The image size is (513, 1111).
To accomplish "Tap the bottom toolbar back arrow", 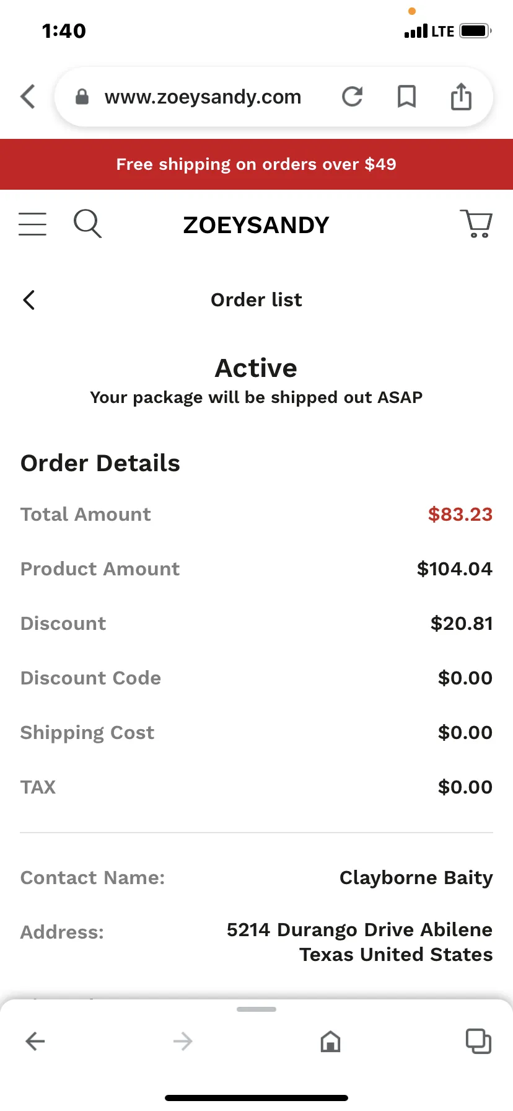I will pyautogui.click(x=35, y=1041).
